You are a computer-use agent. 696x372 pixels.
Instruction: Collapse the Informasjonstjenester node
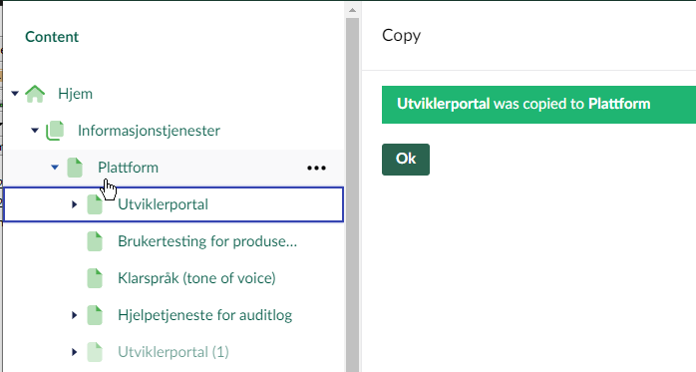(35, 131)
